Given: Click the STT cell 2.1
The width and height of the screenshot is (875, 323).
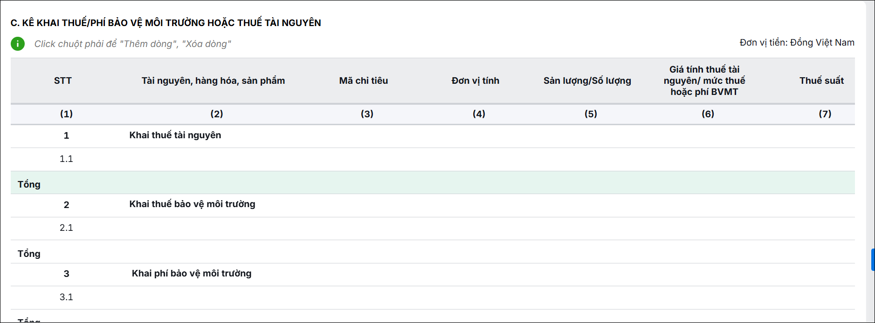Looking at the screenshot, I should [66, 228].
